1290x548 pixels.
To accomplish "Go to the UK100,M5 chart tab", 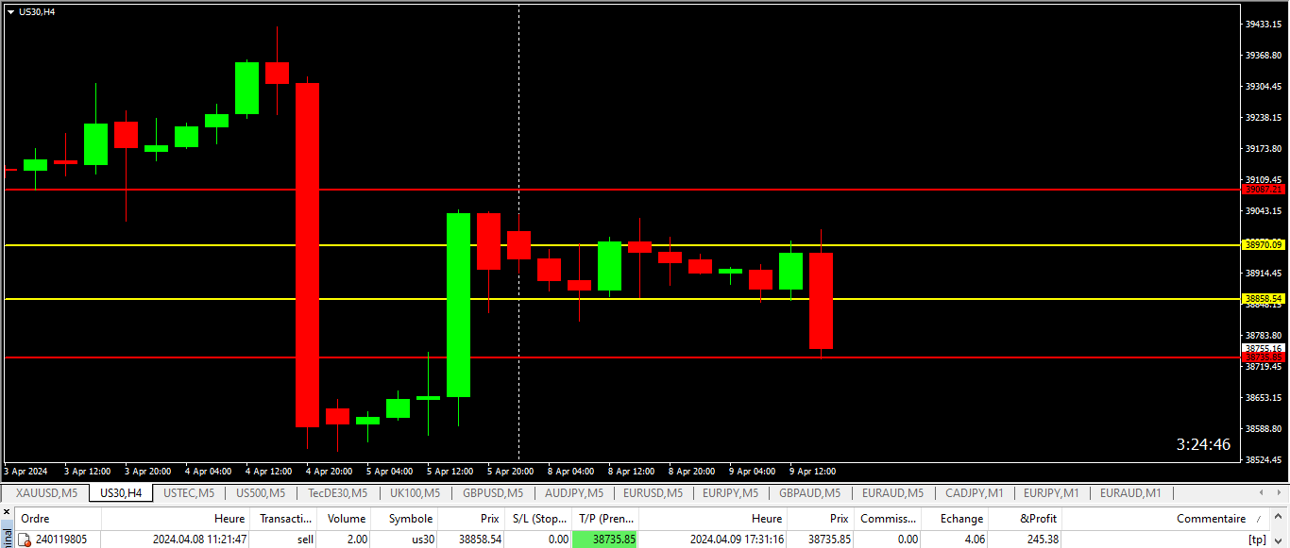I will pyautogui.click(x=415, y=492).
